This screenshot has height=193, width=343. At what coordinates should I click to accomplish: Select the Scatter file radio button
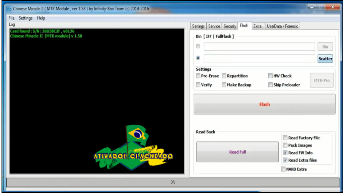[x=198, y=58]
